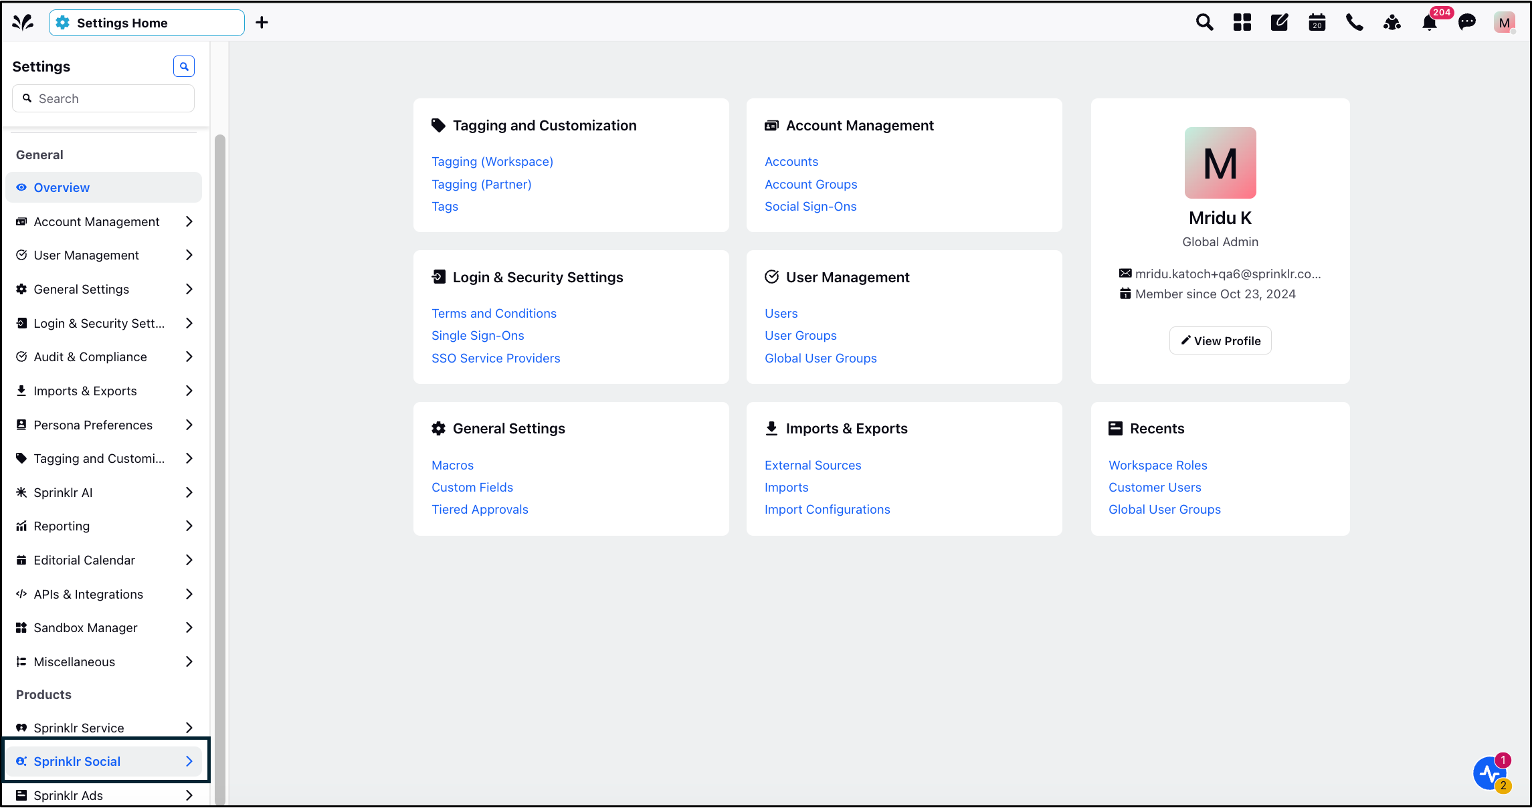Viewport: 1532px width, 808px height.
Task: Open the calendar icon in top bar
Action: coord(1317,23)
